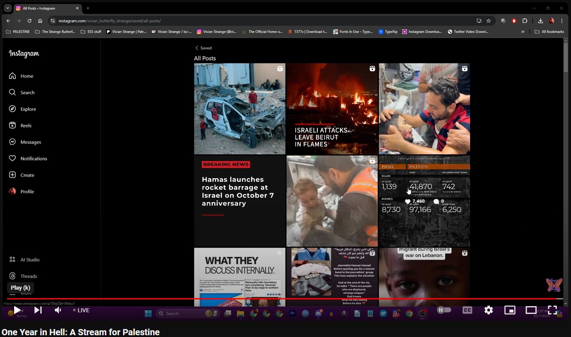Open Notifications heart icon
571x337 pixels.
click(12, 158)
